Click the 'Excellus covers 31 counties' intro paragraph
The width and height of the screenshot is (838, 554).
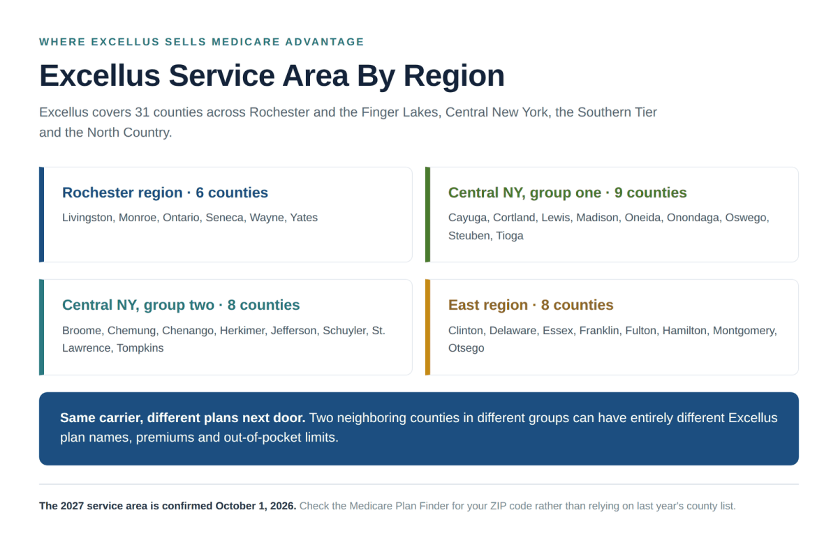pos(348,122)
